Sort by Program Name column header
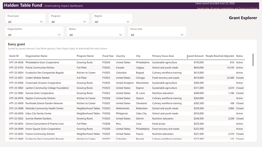This screenshot has height=147, width=262. 85,56
